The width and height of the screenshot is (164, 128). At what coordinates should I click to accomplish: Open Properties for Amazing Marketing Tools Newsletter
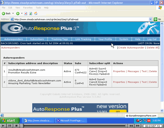point(119,82)
